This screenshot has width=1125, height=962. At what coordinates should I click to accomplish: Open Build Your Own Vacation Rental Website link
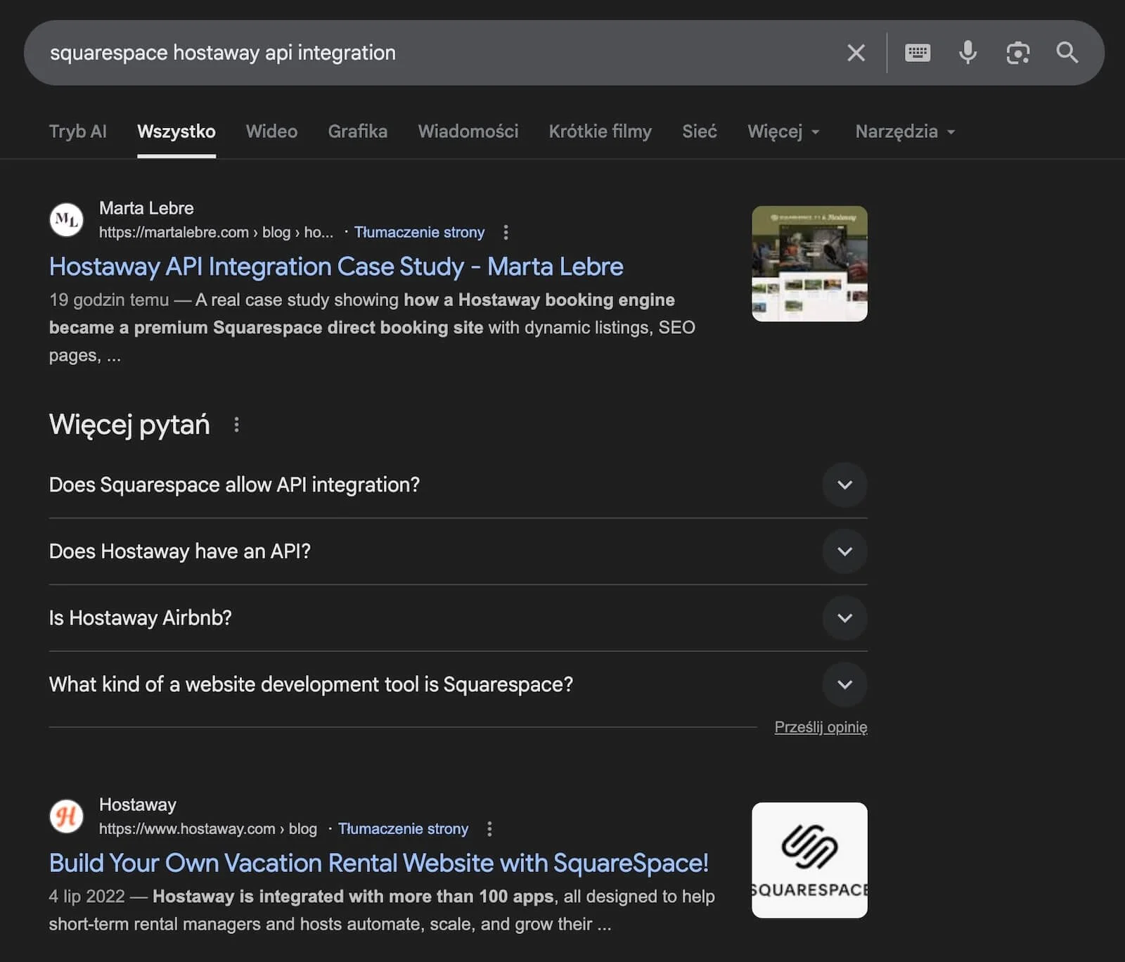click(379, 863)
